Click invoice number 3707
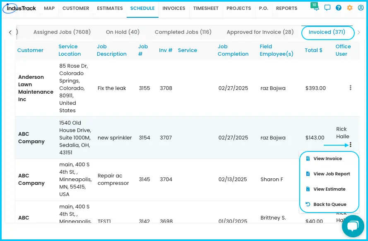This screenshot has height=241, width=368. 166,137
